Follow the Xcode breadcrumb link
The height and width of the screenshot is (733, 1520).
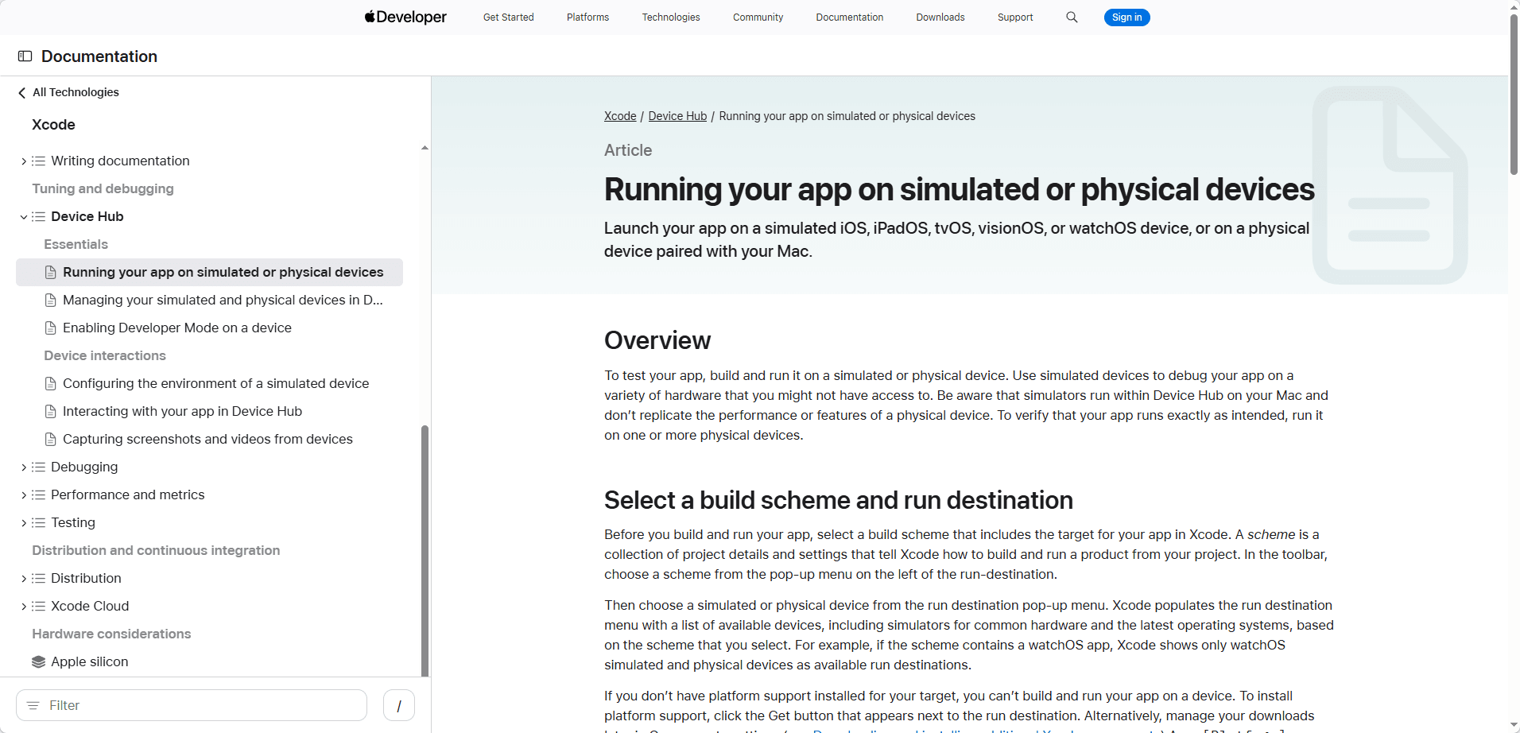pyautogui.click(x=620, y=116)
